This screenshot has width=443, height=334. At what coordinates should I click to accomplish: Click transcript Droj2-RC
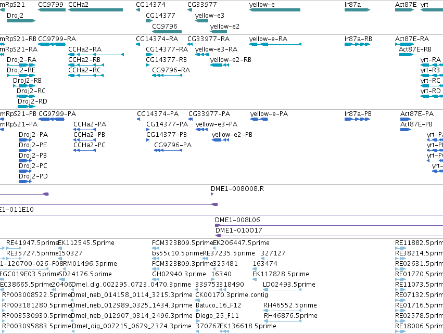(x=31, y=91)
